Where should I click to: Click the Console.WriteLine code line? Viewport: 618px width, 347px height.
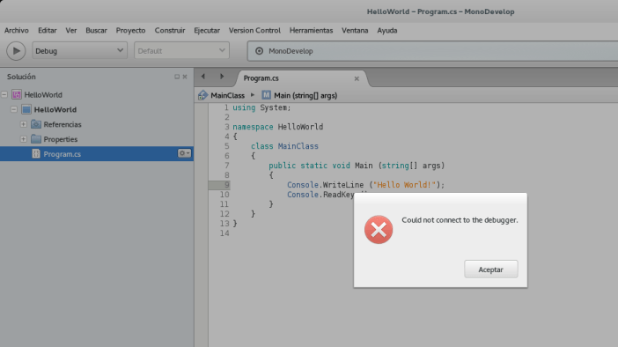tap(365, 185)
